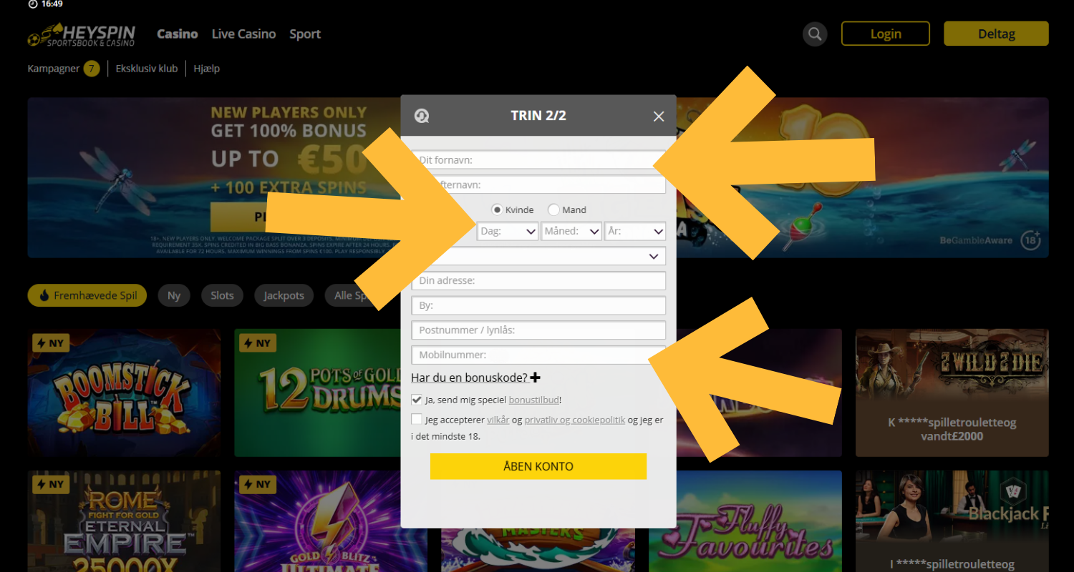The height and width of the screenshot is (572, 1074).
Task: Open Kampagner in the sub menu
Action: point(54,69)
